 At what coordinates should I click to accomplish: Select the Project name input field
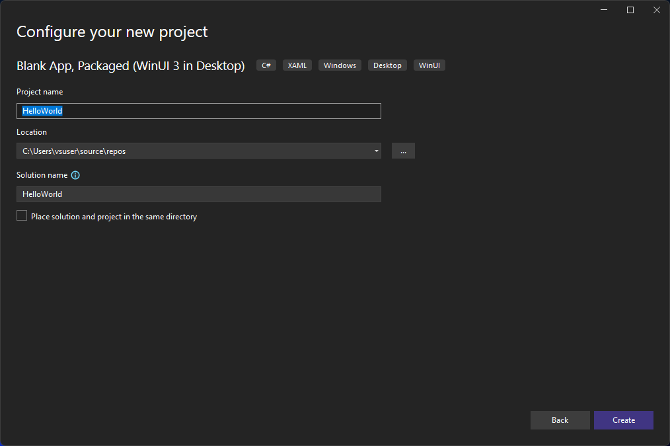(x=198, y=110)
